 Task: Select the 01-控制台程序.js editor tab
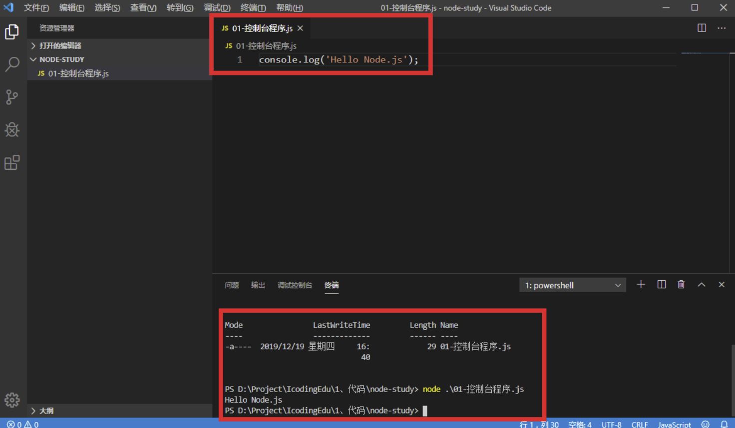tap(262, 28)
